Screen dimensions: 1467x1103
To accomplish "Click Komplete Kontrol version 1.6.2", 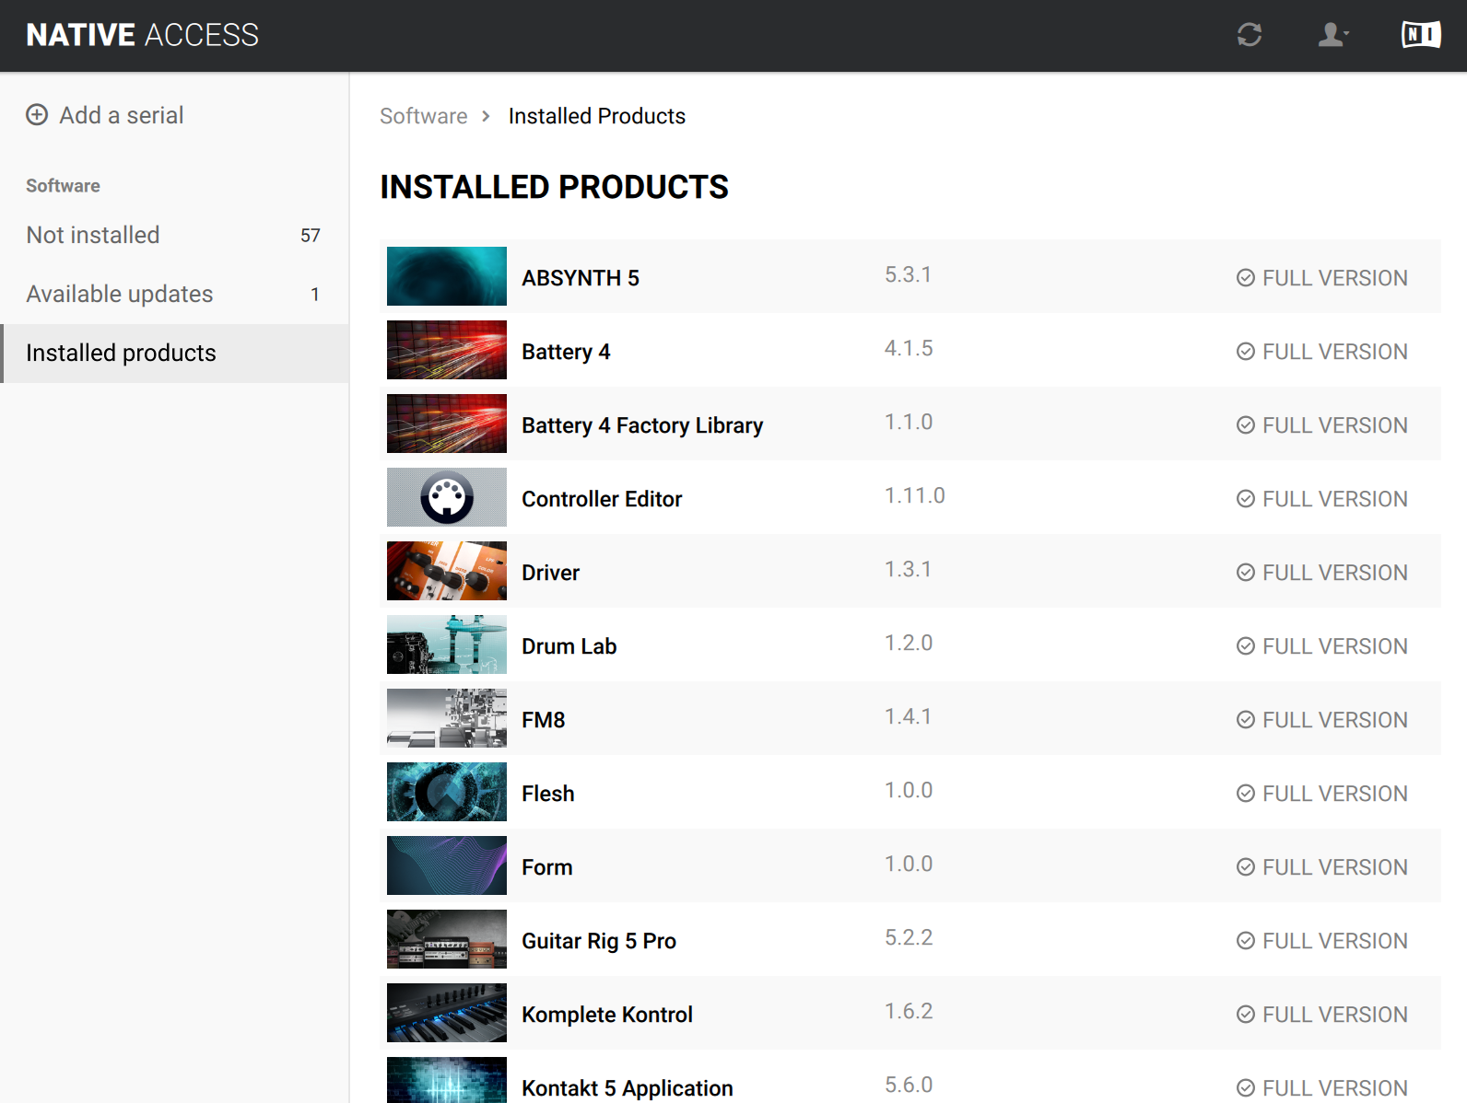I will point(909,1011).
